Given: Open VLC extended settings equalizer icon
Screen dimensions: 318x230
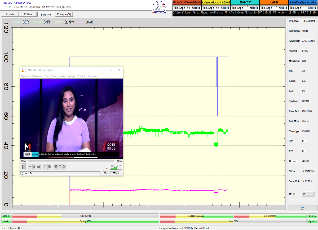Looking at the screenshot, I should pyautogui.click(x=49, y=167).
